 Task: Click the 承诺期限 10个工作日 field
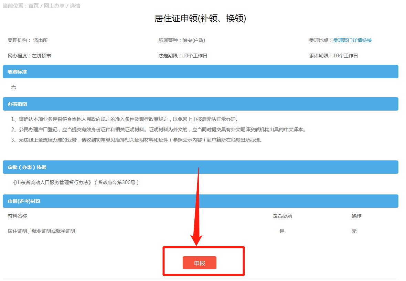point(333,56)
